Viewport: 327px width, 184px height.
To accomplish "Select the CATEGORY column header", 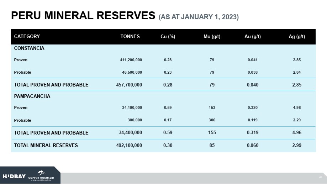I will (x=27, y=36).
